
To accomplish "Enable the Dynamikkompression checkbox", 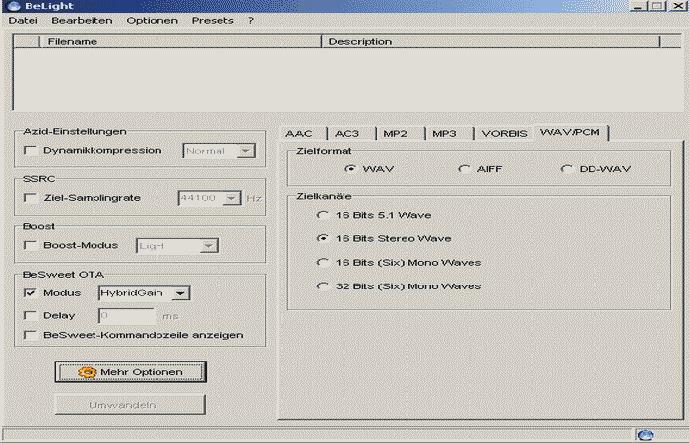I will (31, 151).
